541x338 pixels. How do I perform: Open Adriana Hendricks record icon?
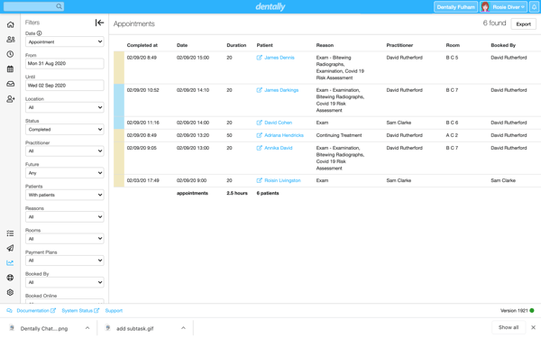[259, 135]
